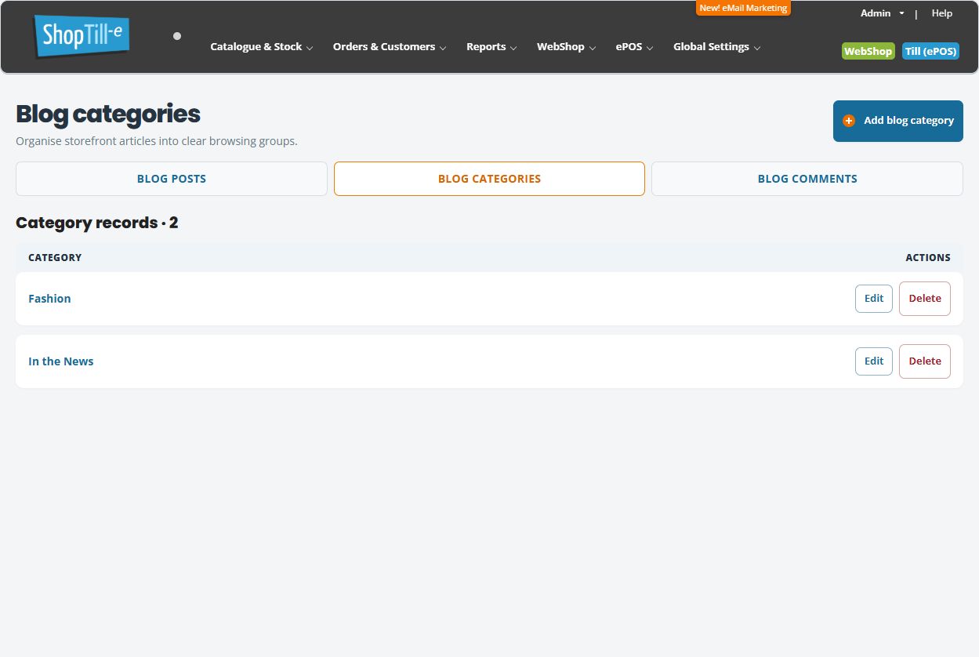Click the plus icon in Add blog category

tap(849, 121)
